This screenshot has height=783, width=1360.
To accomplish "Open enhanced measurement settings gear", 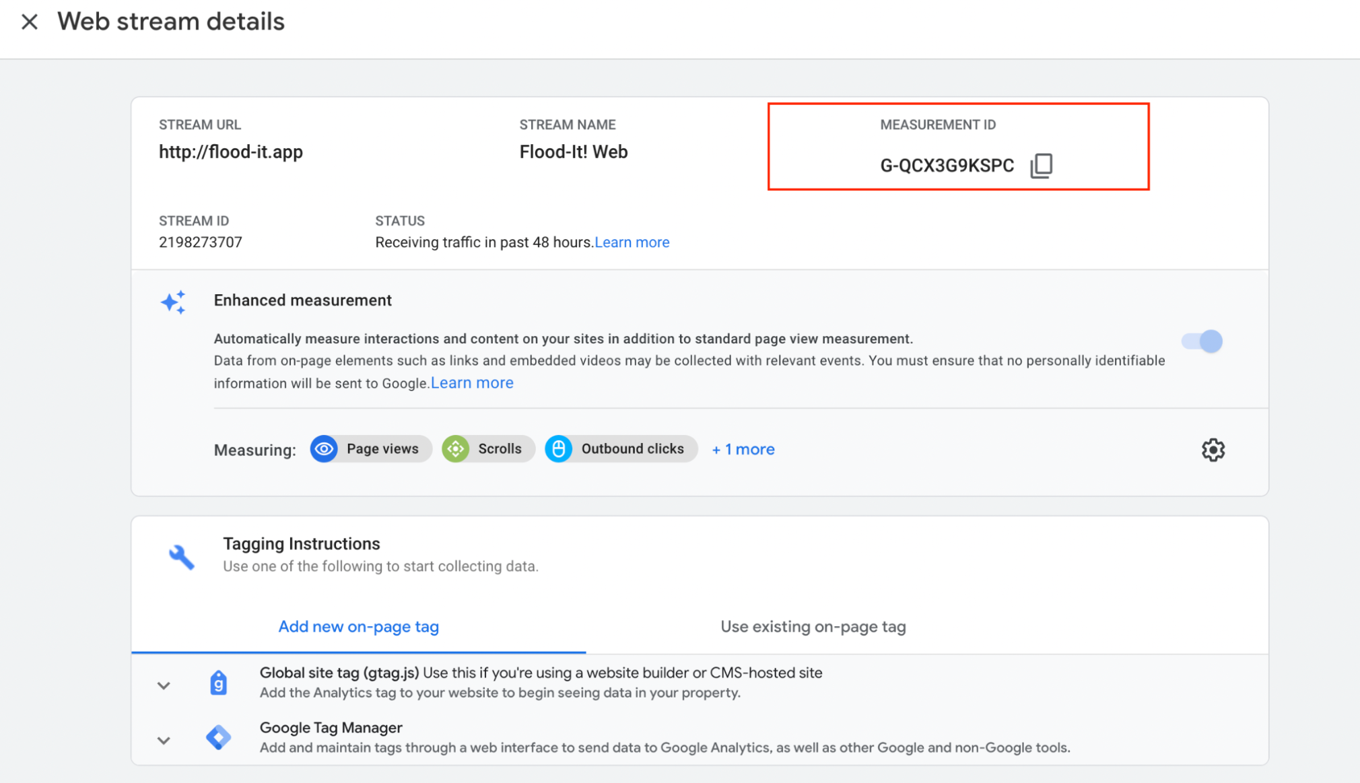I will (x=1213, y=450).
